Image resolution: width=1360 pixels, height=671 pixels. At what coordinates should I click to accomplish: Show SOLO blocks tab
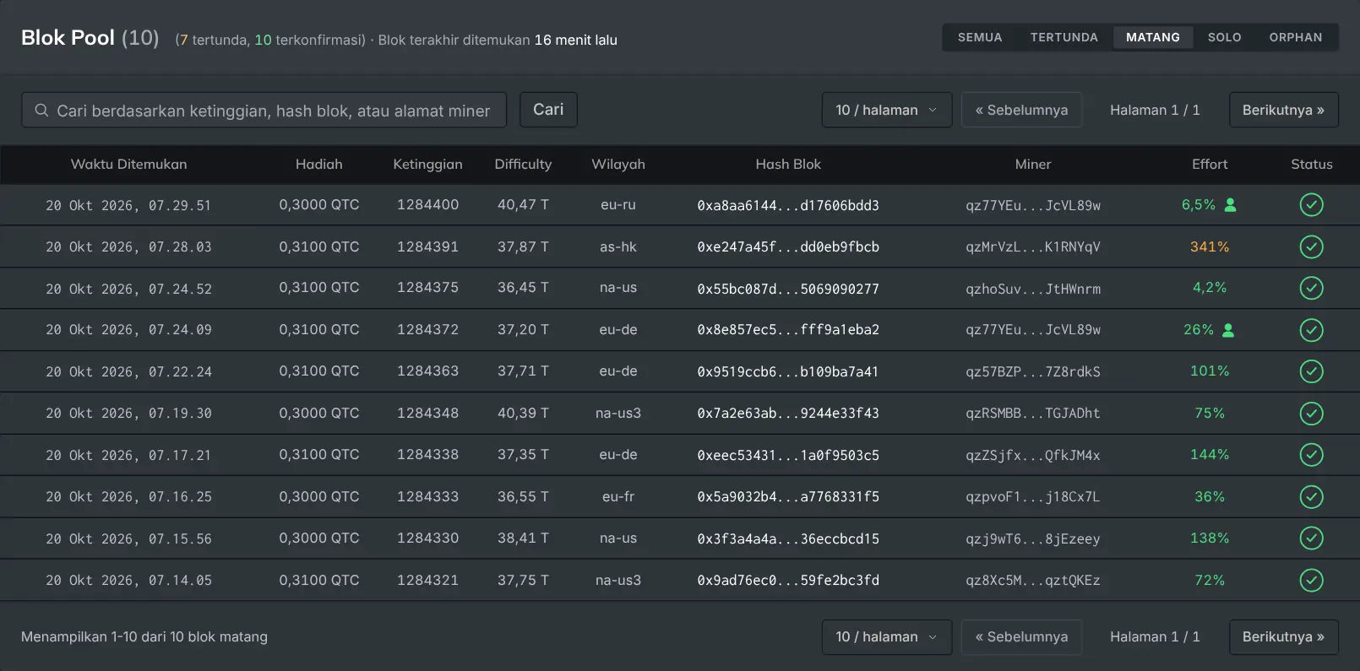[1224, 37]
